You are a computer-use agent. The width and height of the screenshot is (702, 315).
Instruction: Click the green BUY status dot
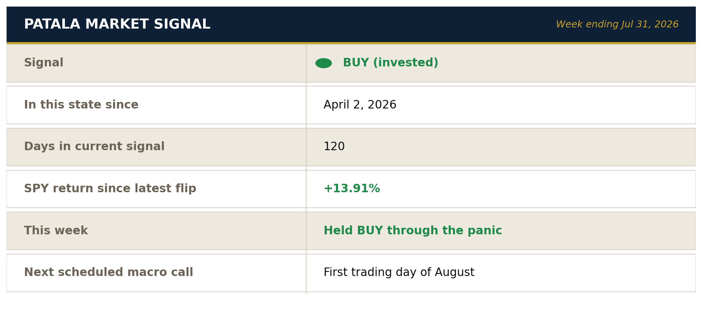pyautogui.click(x=324, y=63)
